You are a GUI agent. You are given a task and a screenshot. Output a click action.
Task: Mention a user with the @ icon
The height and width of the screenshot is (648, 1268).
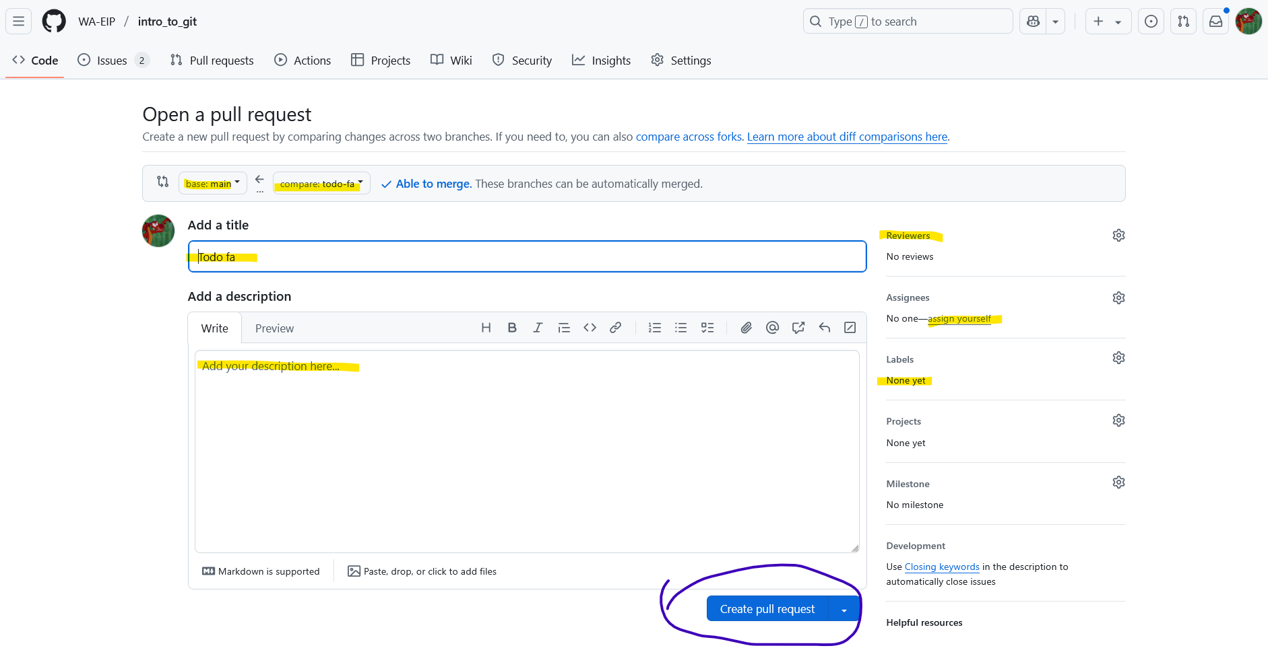coord(772,328)
